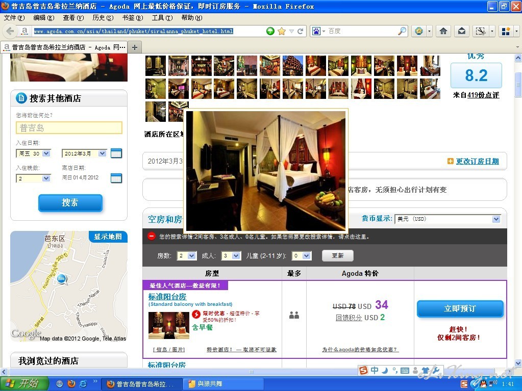Click the browser URL address field
Viewport: 522px width, 391px height.
coord(148,31)
